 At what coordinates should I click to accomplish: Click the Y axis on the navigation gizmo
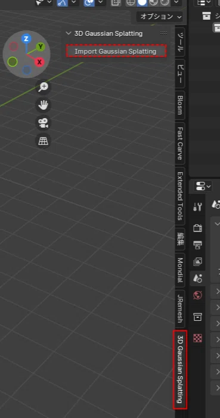pos(41,47)
